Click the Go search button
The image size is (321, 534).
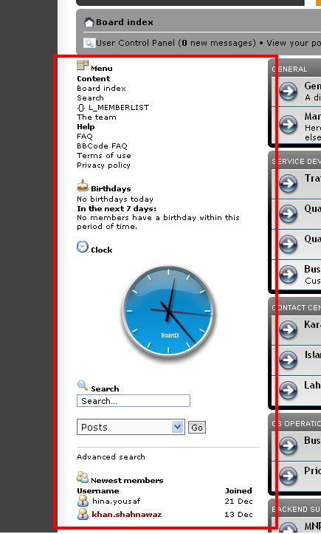pyautogui.click(x=197, y=428)
